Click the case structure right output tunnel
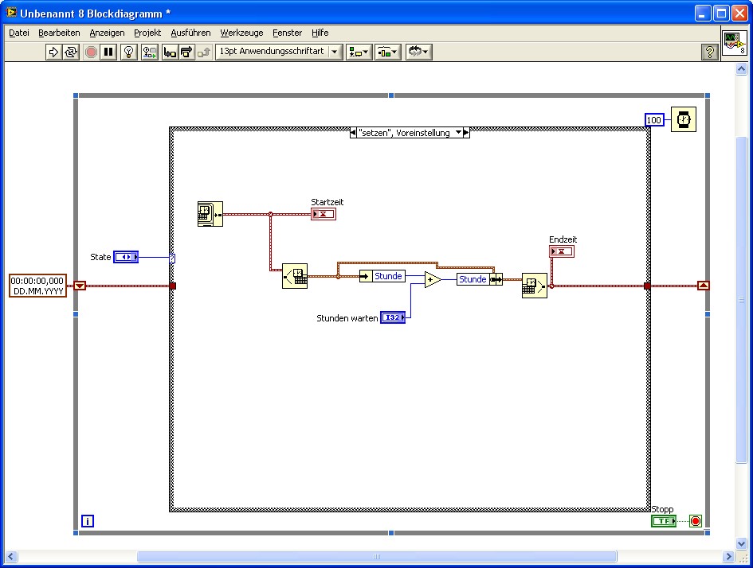This screenshot has height=568, width=753. [647, 286]
